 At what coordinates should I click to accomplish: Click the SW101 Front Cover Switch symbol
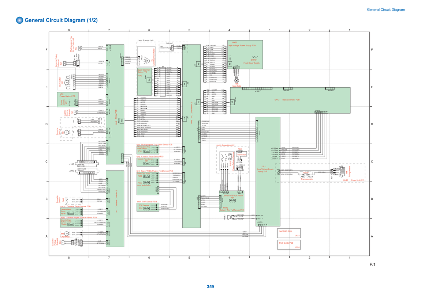(x=254, y=57)
